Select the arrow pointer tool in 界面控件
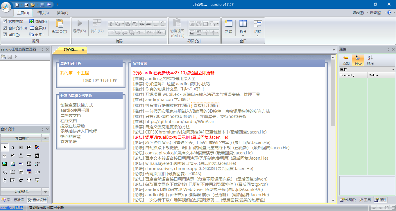This screenshot has height=211, width=396. point(5,147)
